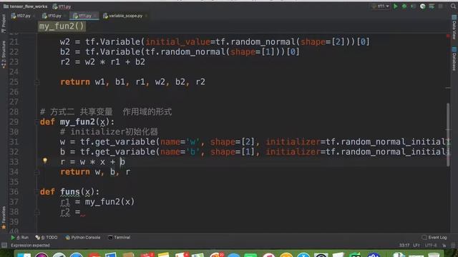This screenshot has height=257, width=458.
Task: Open the Favorites tool window
Action: tap(4, 217)
